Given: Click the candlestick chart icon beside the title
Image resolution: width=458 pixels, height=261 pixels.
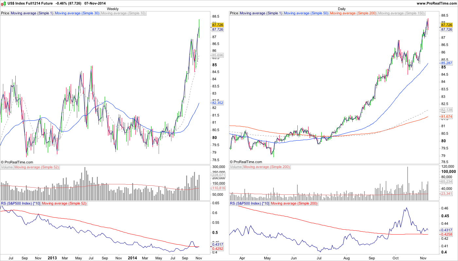Looking at the screenshot, I should [x=4, y=3].
